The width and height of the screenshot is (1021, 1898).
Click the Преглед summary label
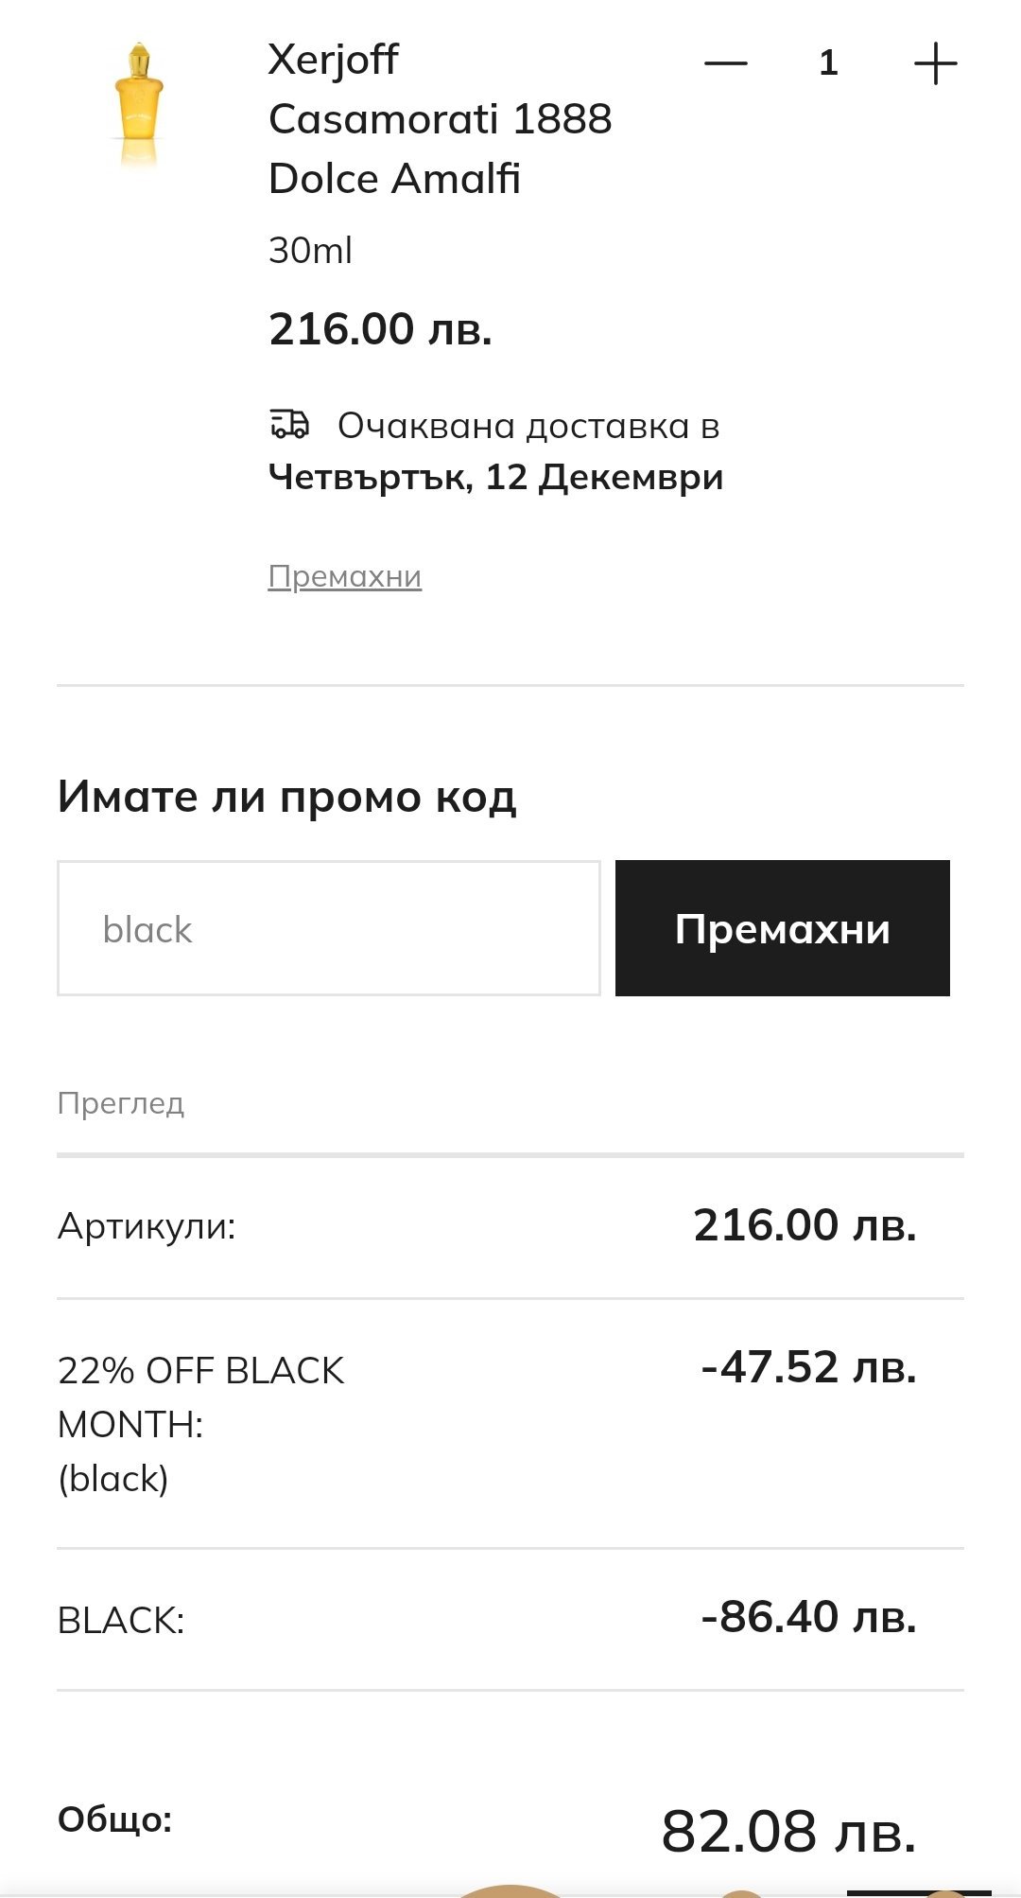click(x=120, y=1103)
